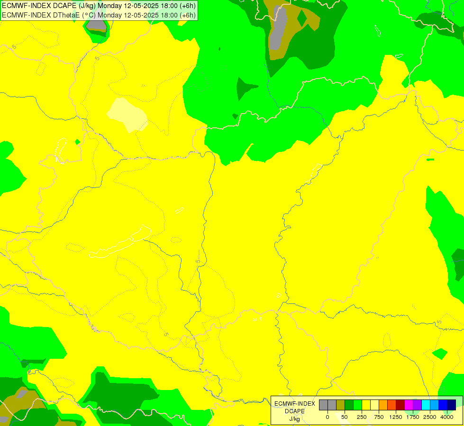The image size is (464, 426).
Task: Click the '50' legend scale label
Action: [345, 417]
